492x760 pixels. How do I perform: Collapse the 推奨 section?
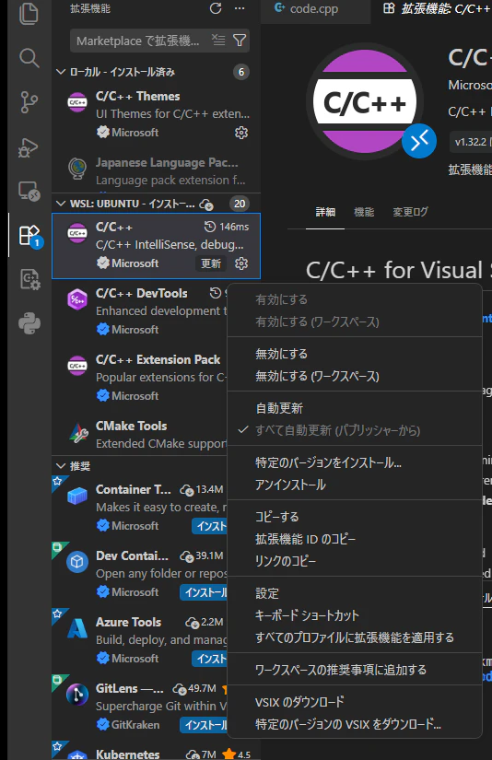pyautogui.click(x=61, y=466)
